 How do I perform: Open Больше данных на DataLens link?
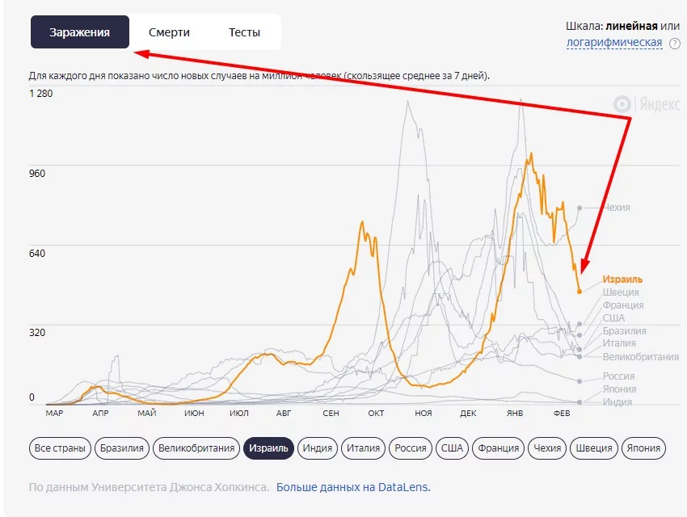pos(353,487)
